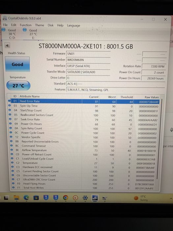This screenshot has width=173, height=231.
Task: Click the CrystalDiskInfo taskbar icon
Action: tap(95, 198)
